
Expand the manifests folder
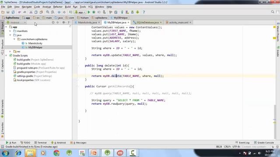point(10,31)
